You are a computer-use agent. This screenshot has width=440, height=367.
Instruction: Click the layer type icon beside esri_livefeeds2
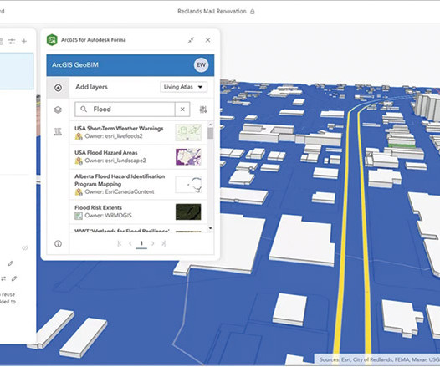[x=79, y=136]
